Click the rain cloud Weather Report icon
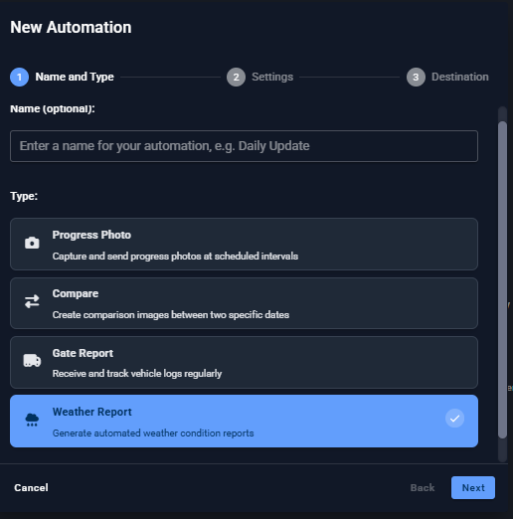Viewport: 513px width, 519px height. pyautogui.click(x=32, y=420)
